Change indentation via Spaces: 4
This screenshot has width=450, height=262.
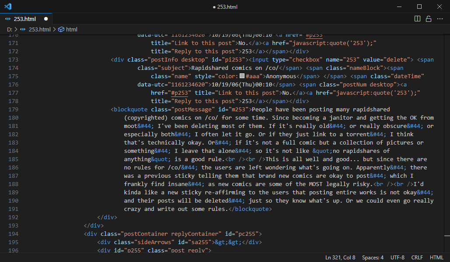(373, 257)
